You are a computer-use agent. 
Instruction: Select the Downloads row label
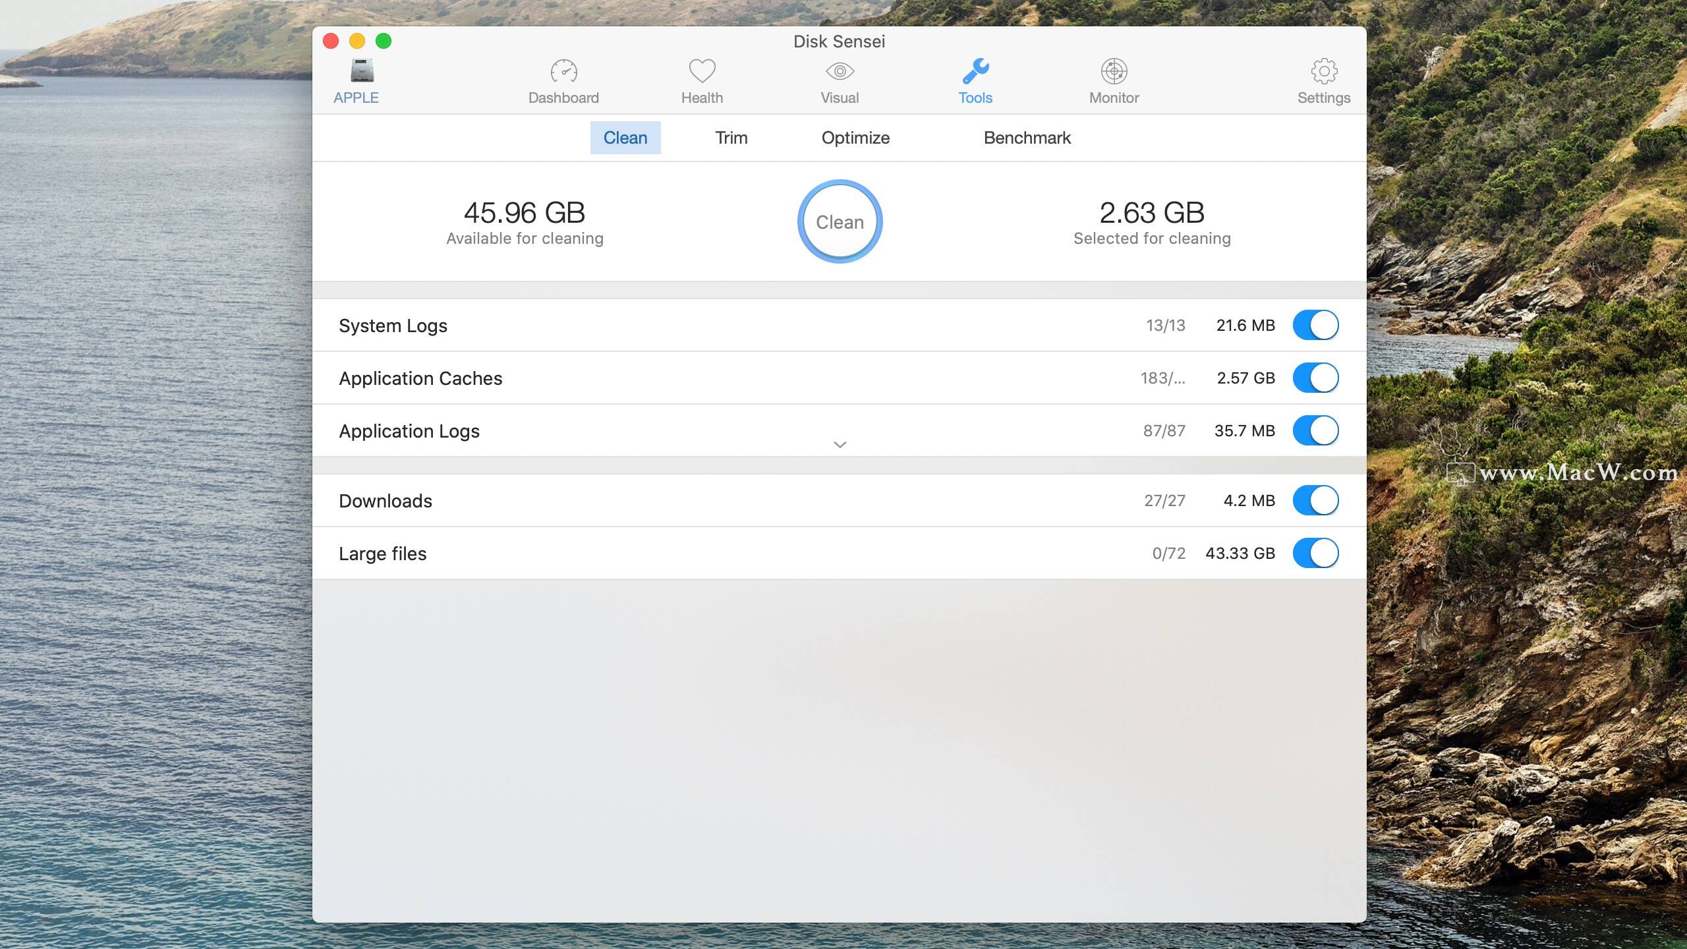386,501
